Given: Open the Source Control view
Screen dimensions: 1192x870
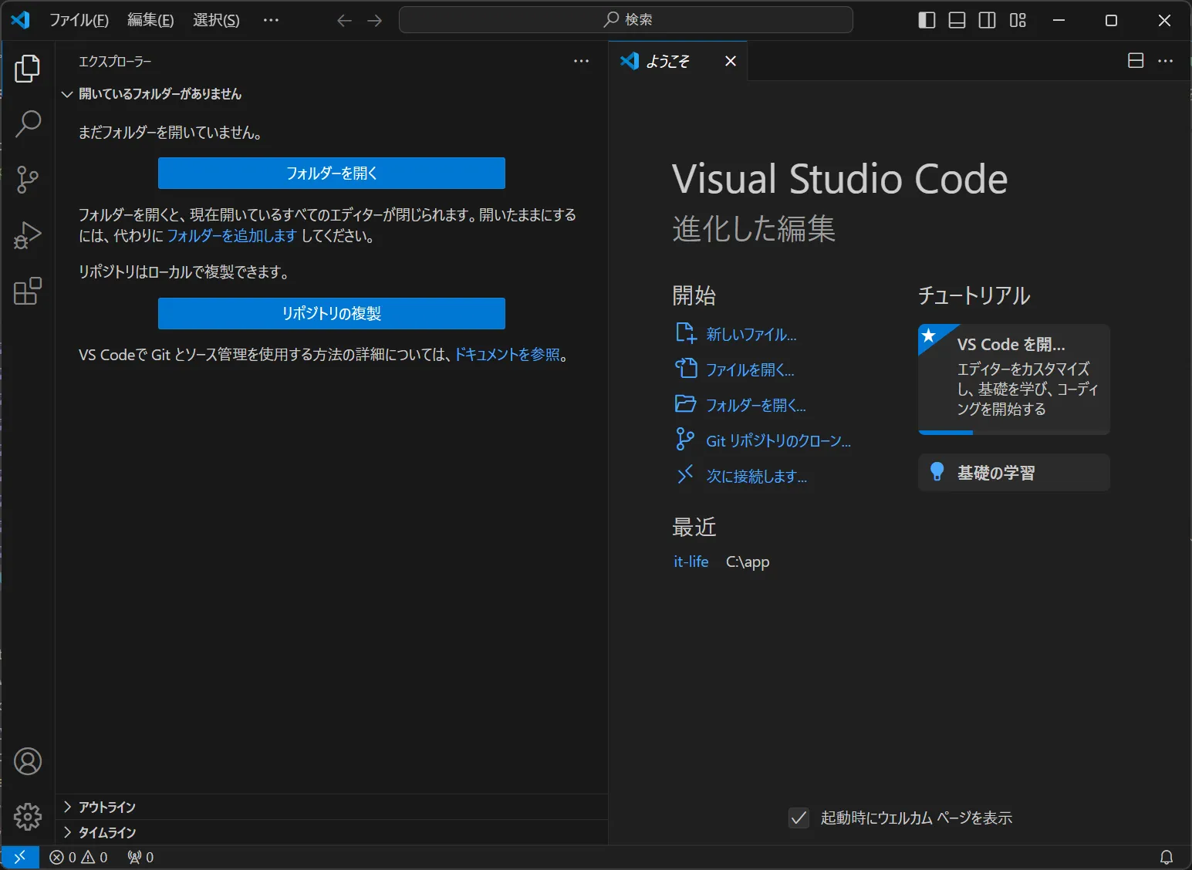Looking at the screenshot, I should [28, 180].
